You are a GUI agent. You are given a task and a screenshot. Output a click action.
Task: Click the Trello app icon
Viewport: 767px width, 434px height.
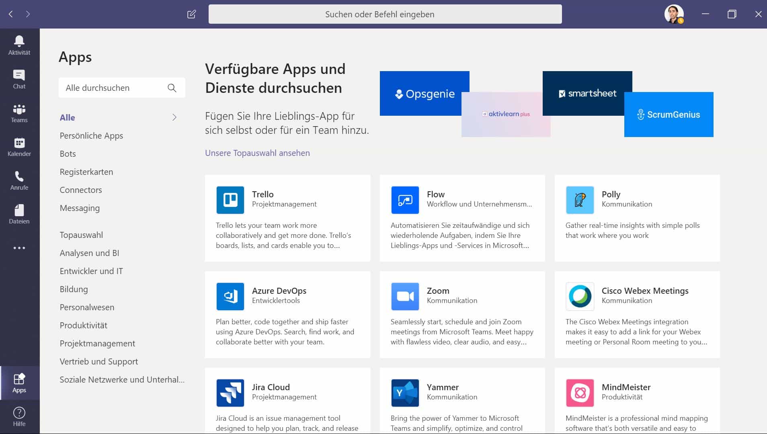click(230, 200)
